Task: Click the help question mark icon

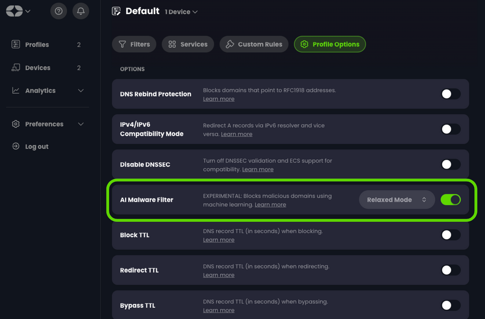Action: pos(58,11)
